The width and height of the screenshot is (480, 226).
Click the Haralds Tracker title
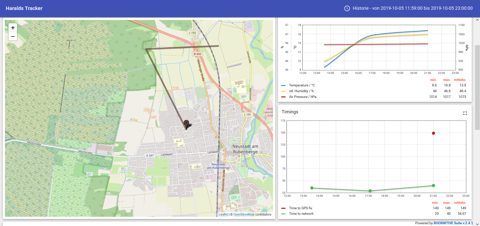[x=24, y=8]
